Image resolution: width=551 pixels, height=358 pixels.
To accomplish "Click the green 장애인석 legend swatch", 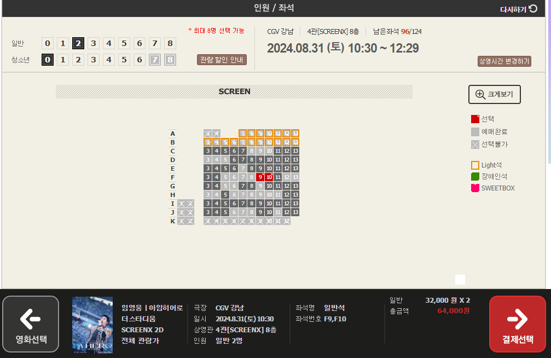I will click(475, 176).
